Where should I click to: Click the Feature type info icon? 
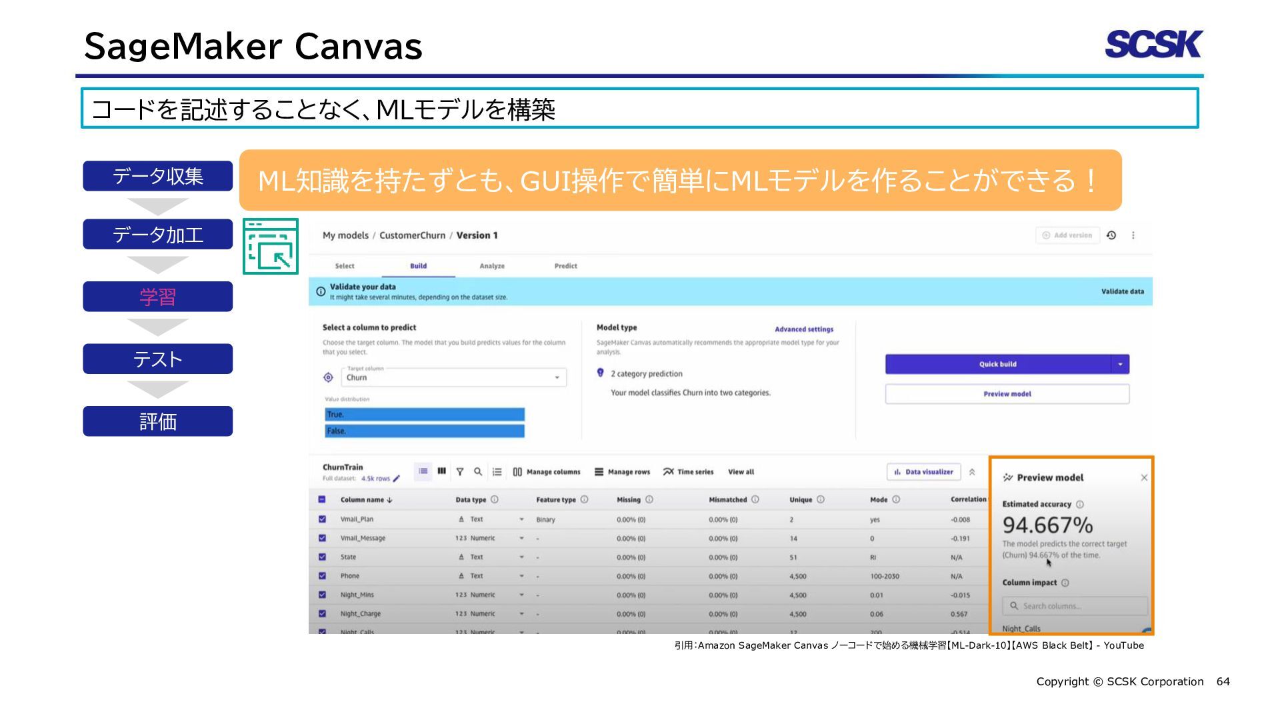(x=584, y=499)
